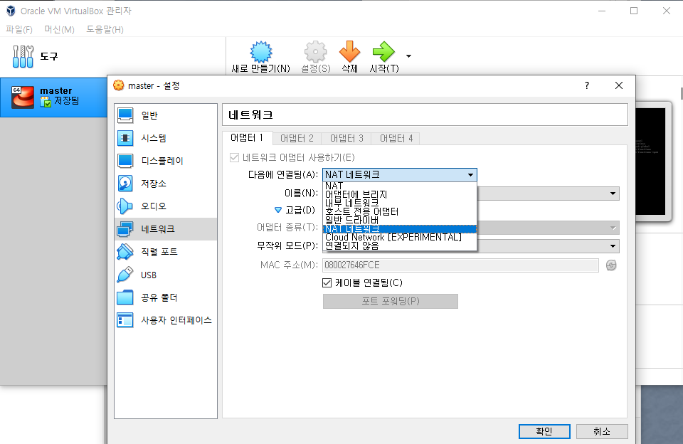Click the Cancel (취소) button
This screenshot has height=444, width=683.
tap(602, 431)
